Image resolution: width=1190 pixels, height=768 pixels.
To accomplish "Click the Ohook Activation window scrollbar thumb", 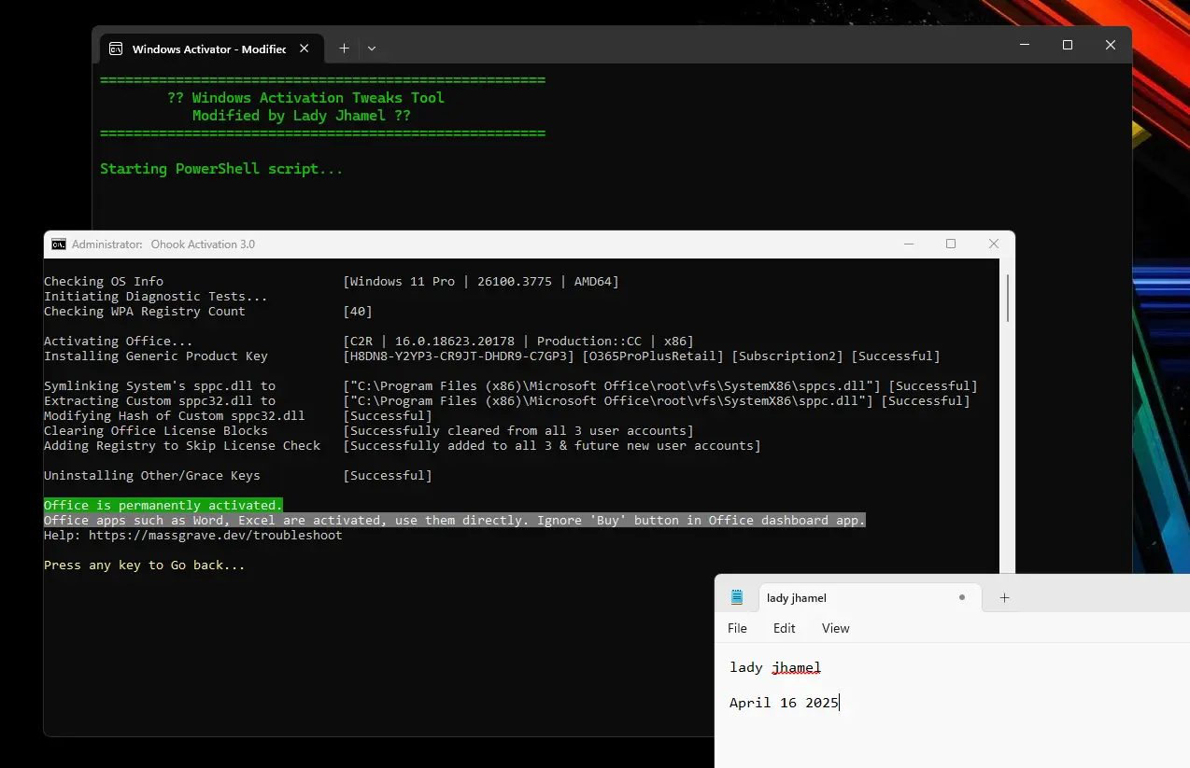I will pyautogui.click(x=1007, y=297).
